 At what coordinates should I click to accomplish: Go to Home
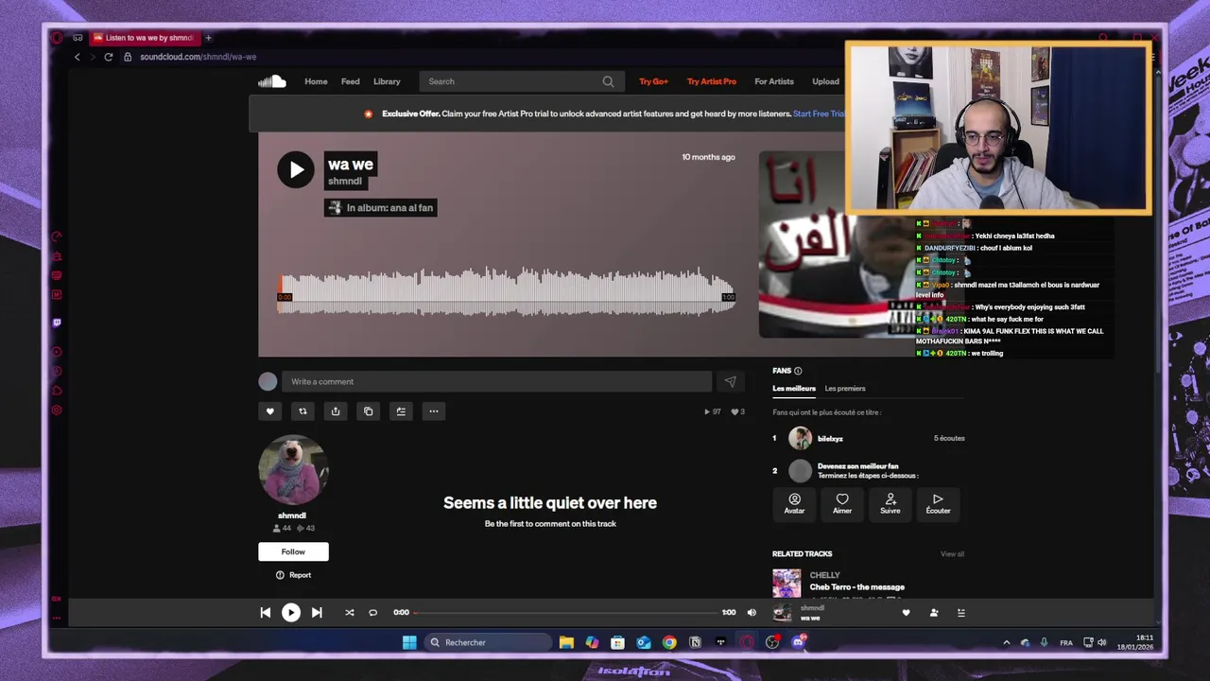(x=316, y=81)
